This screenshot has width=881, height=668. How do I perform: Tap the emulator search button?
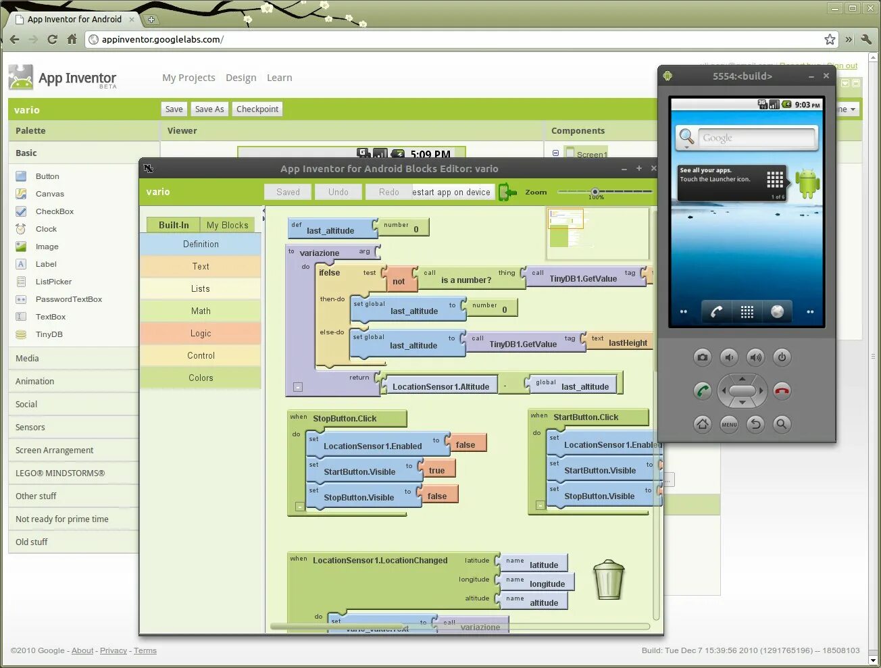click(782, 424)
